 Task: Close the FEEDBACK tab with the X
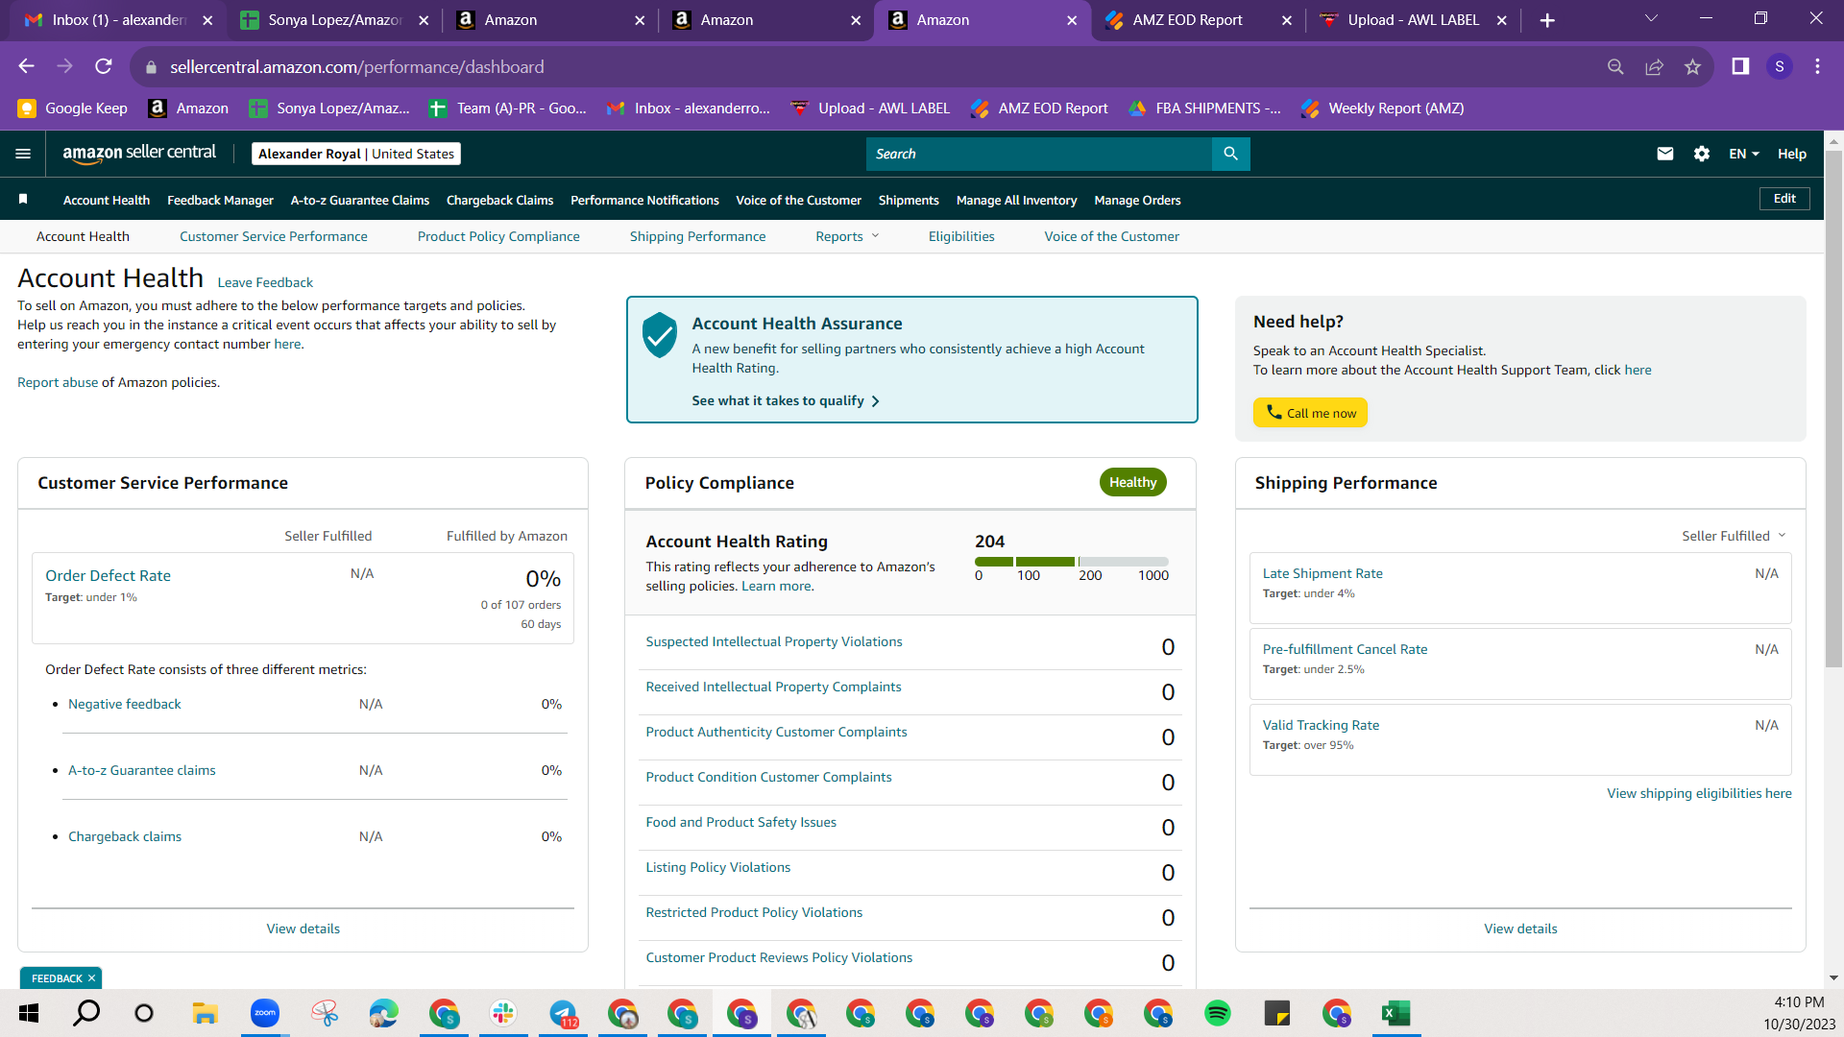[x=91, y=978]
